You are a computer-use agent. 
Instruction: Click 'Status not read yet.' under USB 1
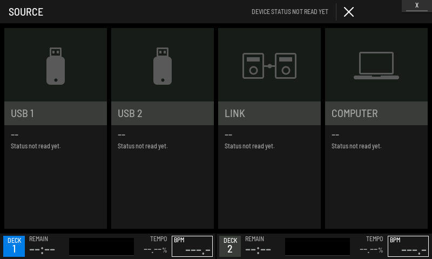pos(36,146)
